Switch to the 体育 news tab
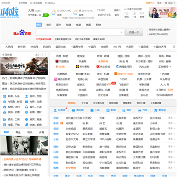This screenshot has height=177, width=177. point(42,132)
